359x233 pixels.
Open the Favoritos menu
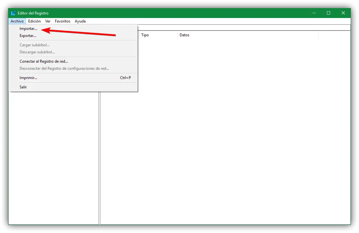63,21
